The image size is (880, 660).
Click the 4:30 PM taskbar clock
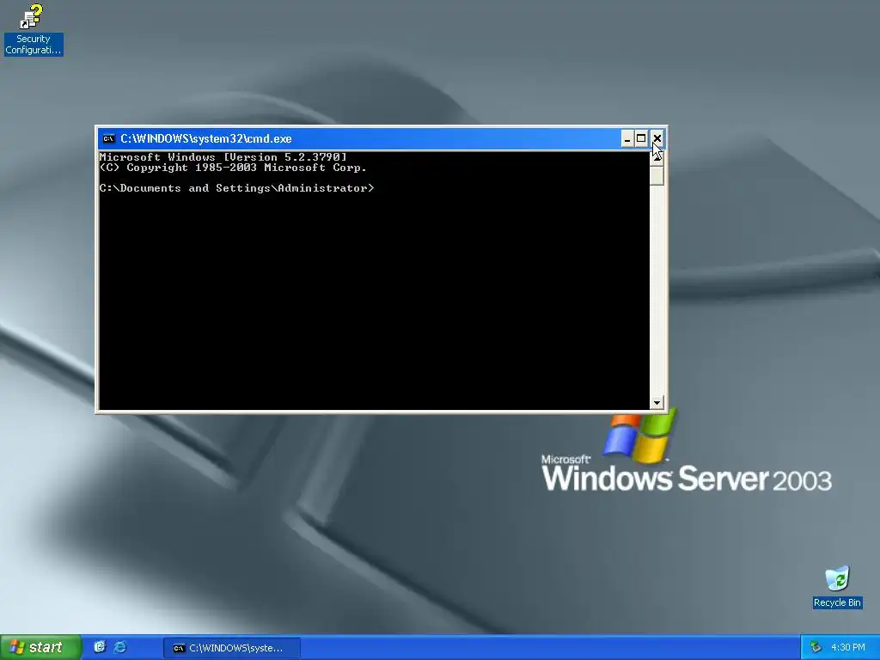848,648
